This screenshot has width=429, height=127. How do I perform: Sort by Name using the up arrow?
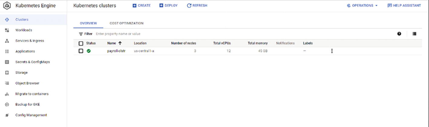pos(120,43)
